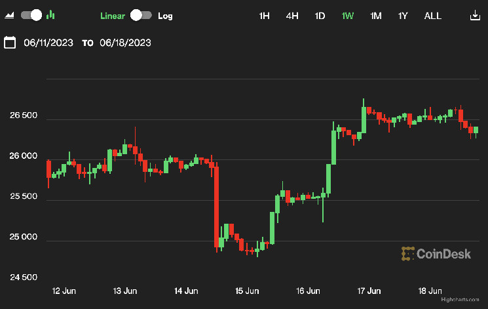Edit the end date 06/18/2023
This screenshot has width=488, height=309.
tap(125, 43)
